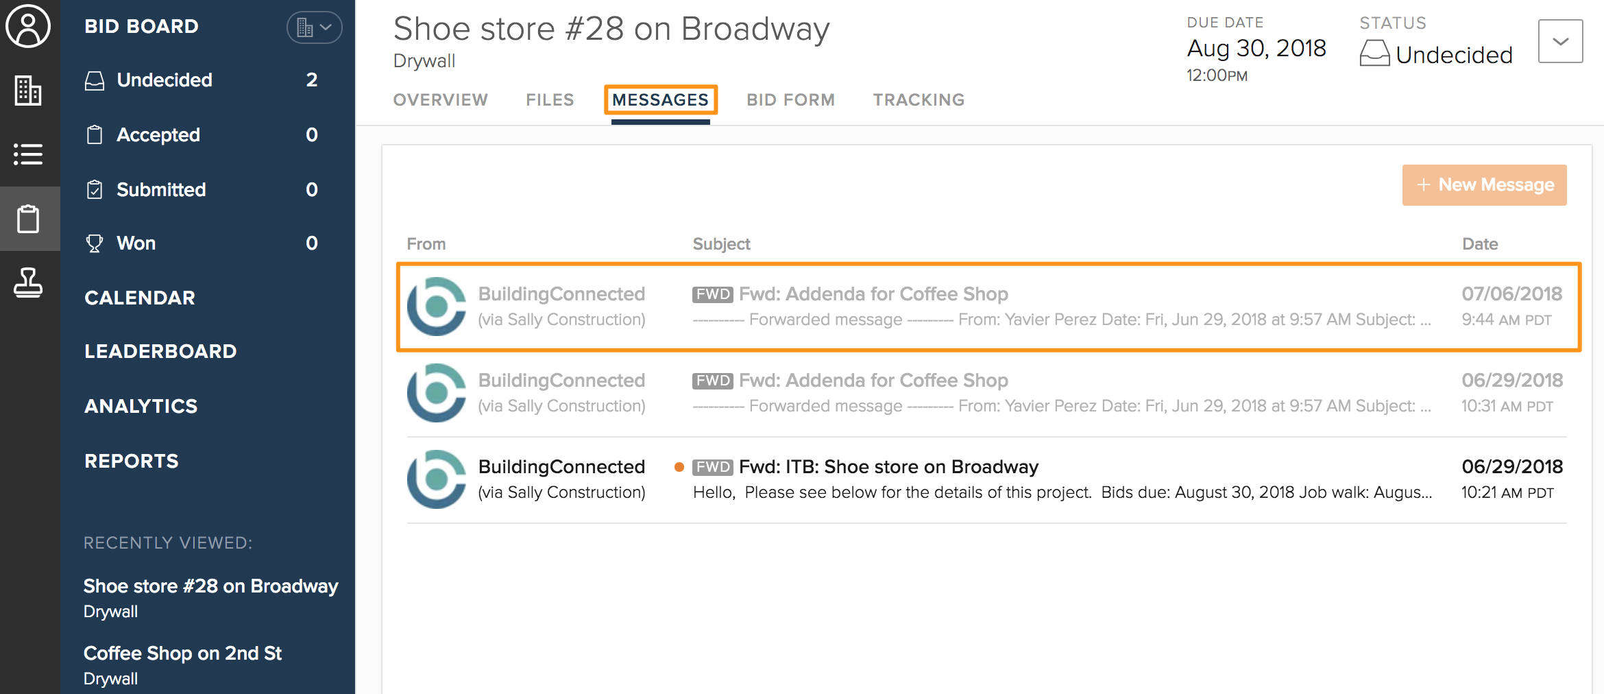The height and width of the screenshot is (694, 1604).
Task: Expand the Bid Board company dropdown
Action: coord(314,28)
